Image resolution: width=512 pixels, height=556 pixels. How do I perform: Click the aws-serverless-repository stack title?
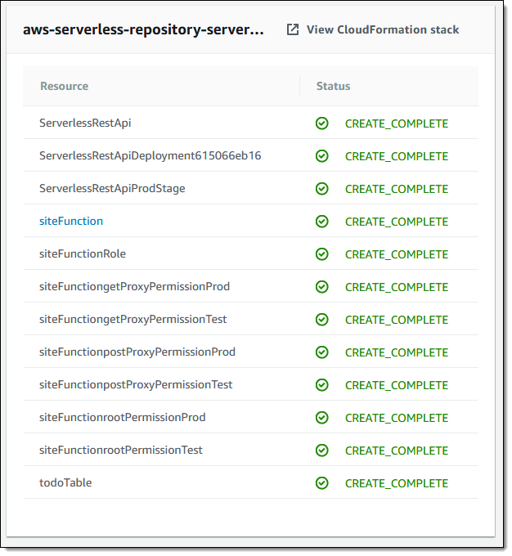point(143,29)
